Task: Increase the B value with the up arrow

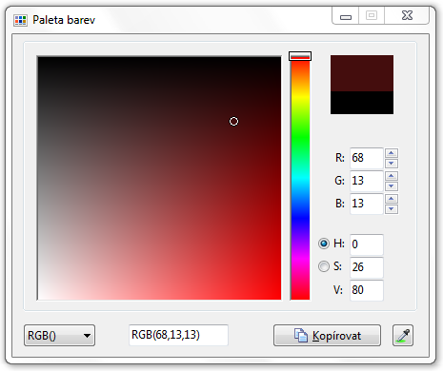Action: coord(392,199)
